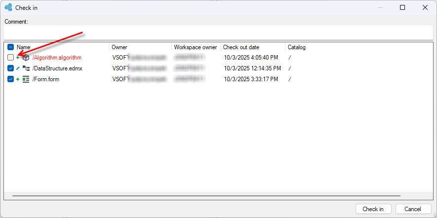Minimize the Check in window
The image size is (437, 218).
(380, 7)
